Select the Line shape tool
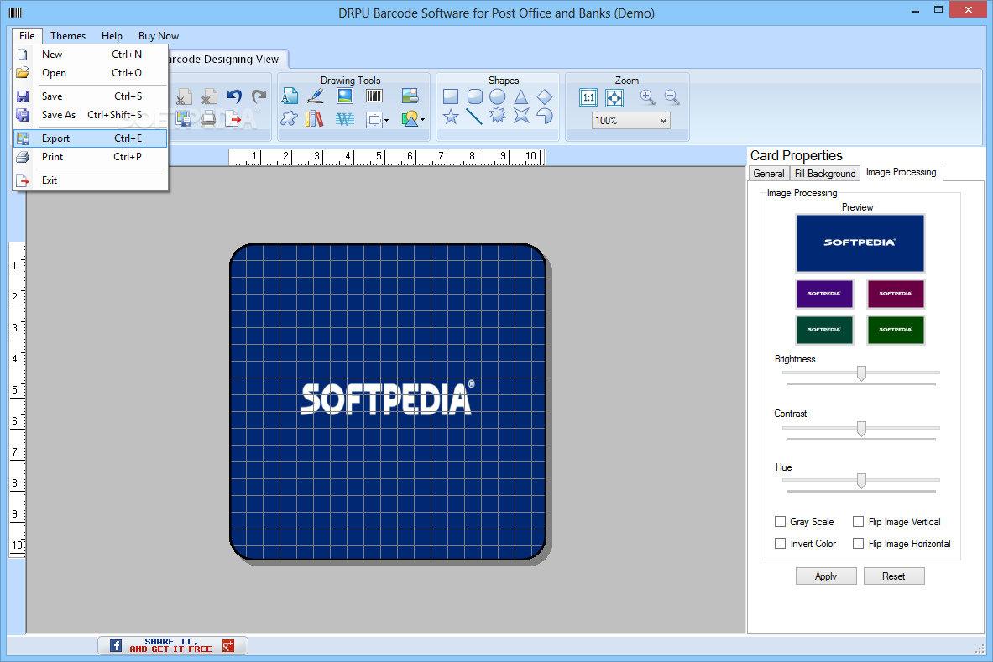The height and width of the screenshot is (662, 993). click(473, 117)
